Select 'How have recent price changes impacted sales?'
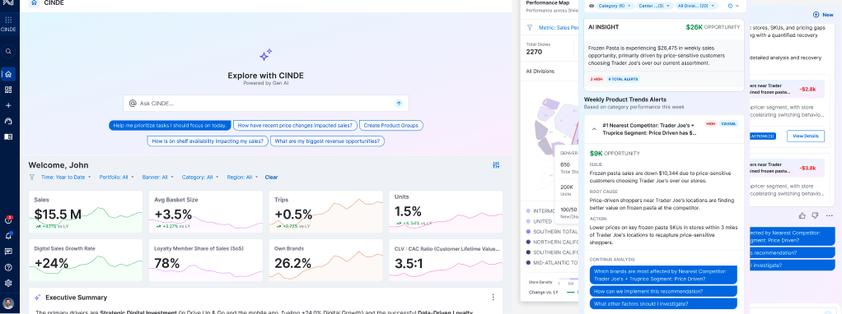Viewport: 842px width, 314px height. 295,126
